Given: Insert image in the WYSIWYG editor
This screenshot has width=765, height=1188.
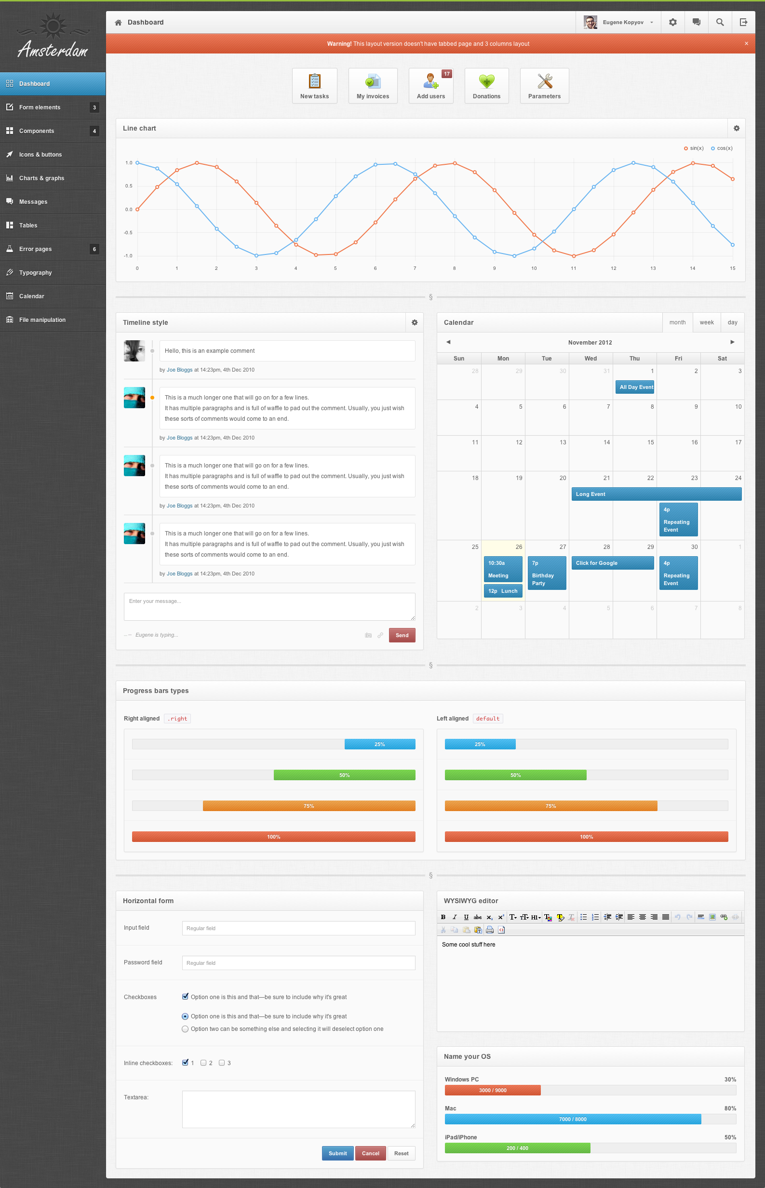Looking at the screenshot, I should click(712, 917).
